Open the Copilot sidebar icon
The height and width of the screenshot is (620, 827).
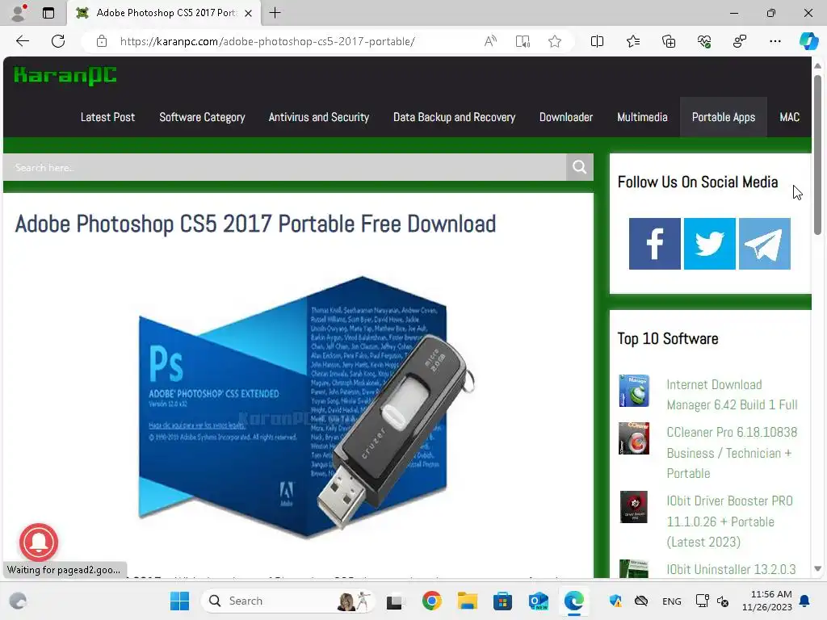tap(808, 41)
